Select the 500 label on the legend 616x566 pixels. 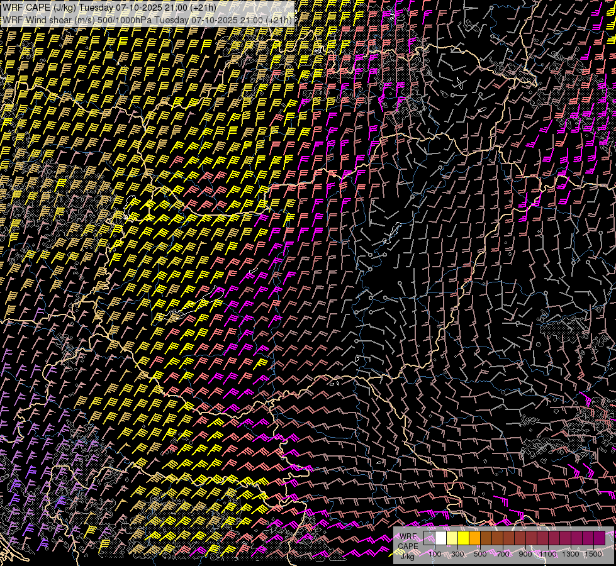pos(480,554)
